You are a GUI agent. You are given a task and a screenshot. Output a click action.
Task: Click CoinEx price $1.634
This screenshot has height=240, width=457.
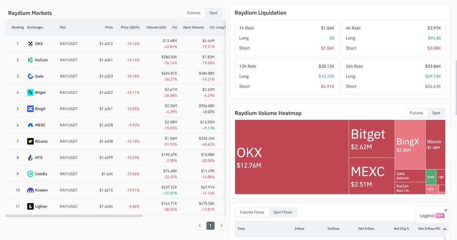pos(107,174)
